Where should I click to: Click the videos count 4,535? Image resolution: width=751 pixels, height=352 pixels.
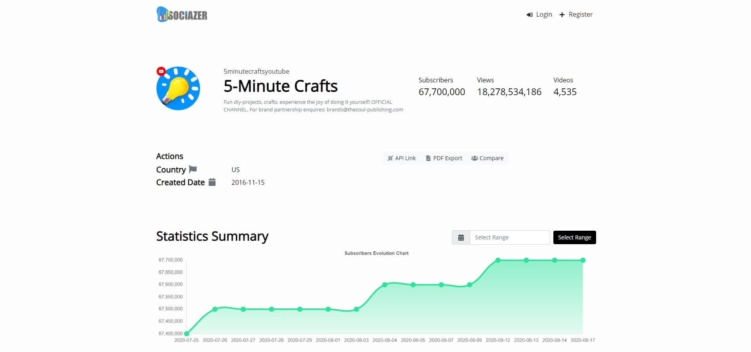(565, 92)
